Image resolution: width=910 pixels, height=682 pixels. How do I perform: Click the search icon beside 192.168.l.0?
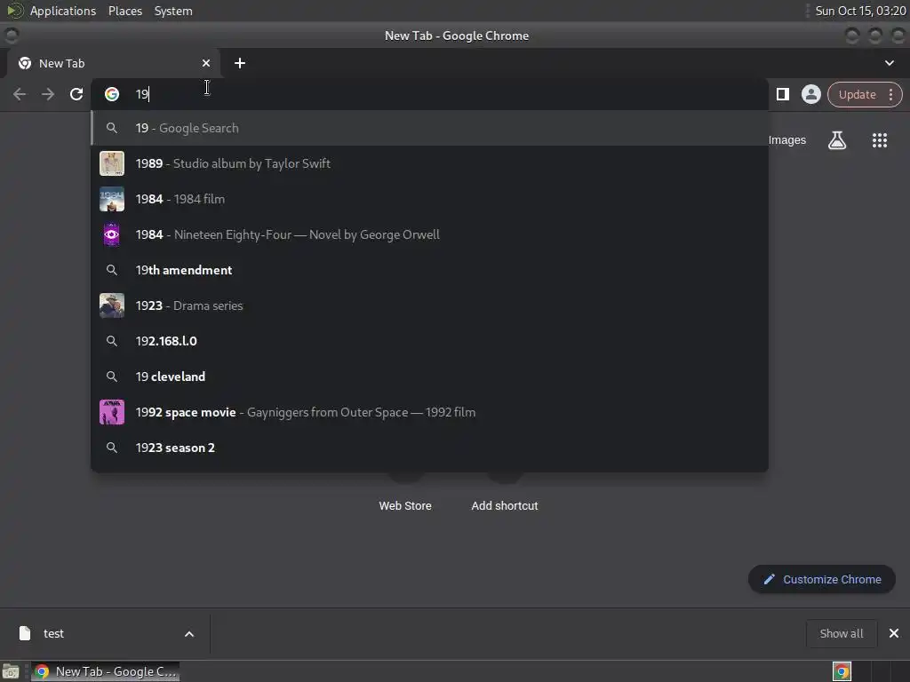(112, 341)
